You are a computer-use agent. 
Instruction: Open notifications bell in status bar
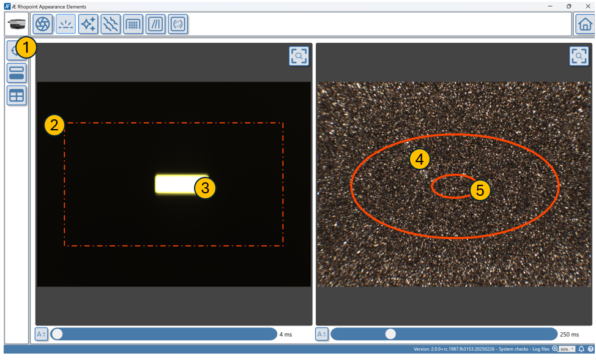click(581, 349)
